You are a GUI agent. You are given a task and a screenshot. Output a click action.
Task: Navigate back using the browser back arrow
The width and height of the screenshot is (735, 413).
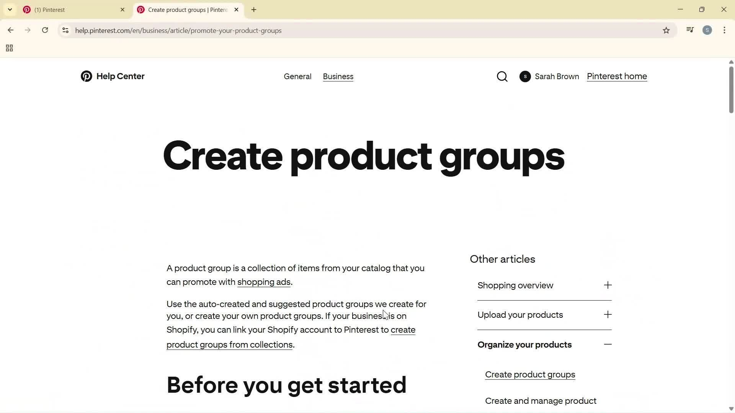tap(10, 30)
